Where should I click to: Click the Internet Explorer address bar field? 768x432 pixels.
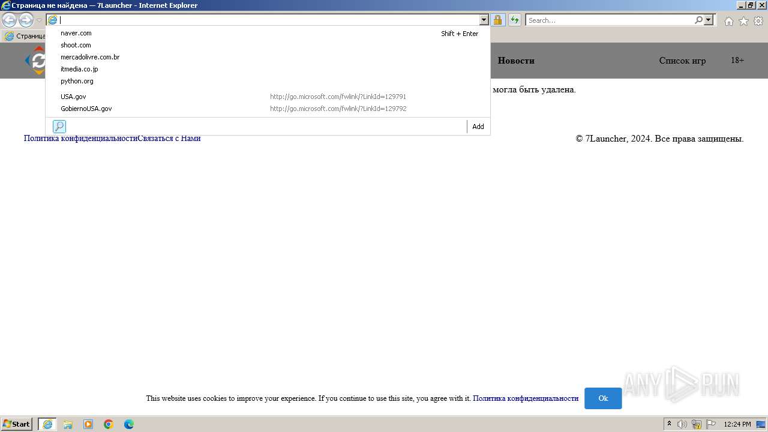(x=268, y=20)
